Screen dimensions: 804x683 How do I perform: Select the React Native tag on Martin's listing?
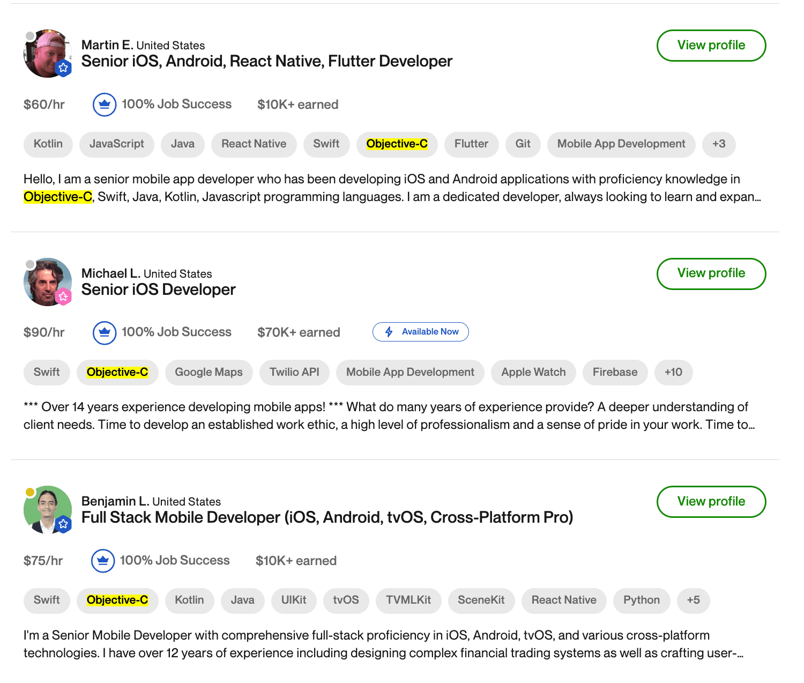(x=254, y=144)
